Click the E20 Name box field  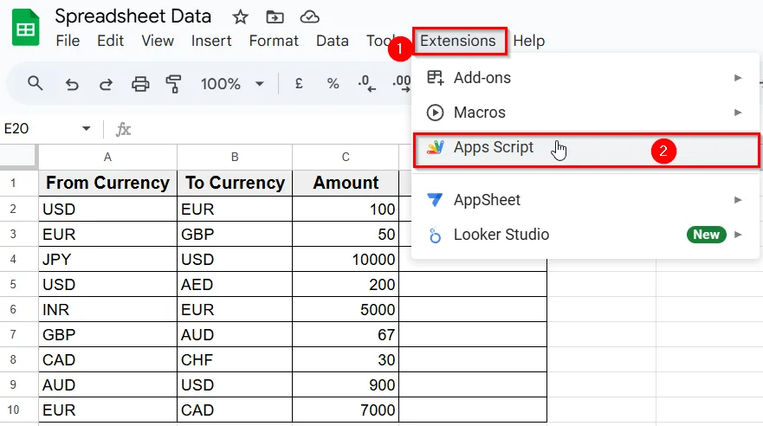click(x=41, y=128)
